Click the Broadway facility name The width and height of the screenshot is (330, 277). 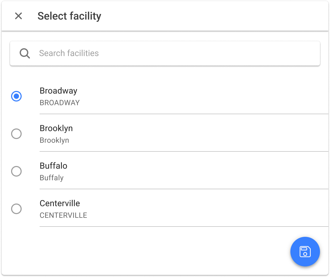point(58,91)
